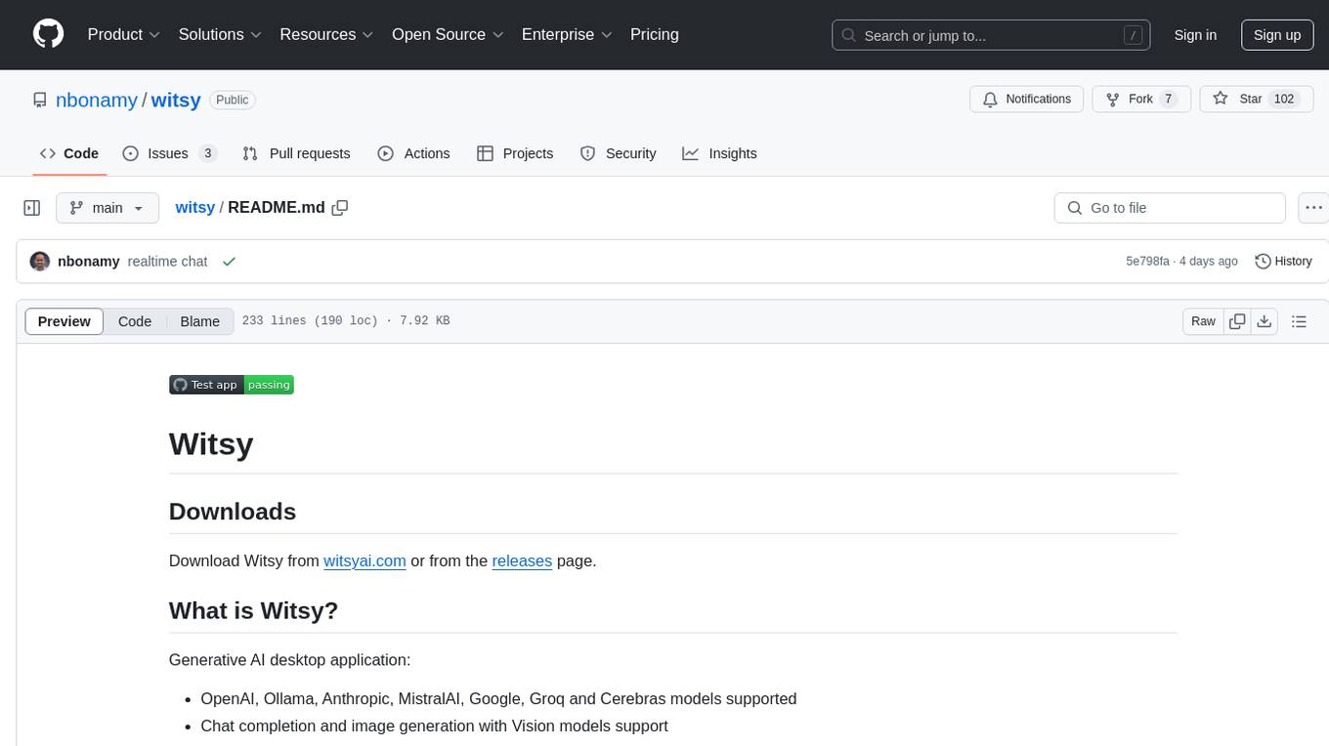
Task: Open commit 5e798fa
Action: click(x=1147, y=262)
